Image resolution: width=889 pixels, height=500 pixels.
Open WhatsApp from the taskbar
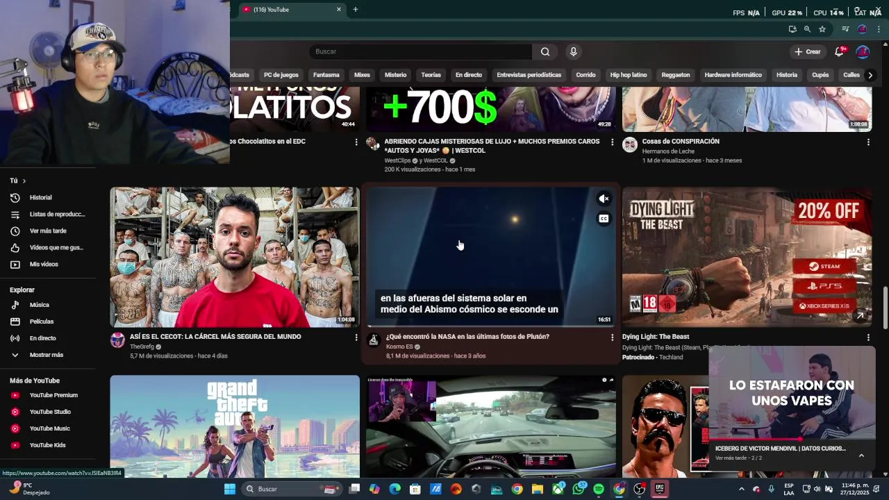pyautogui.click(x=578, y=489)
